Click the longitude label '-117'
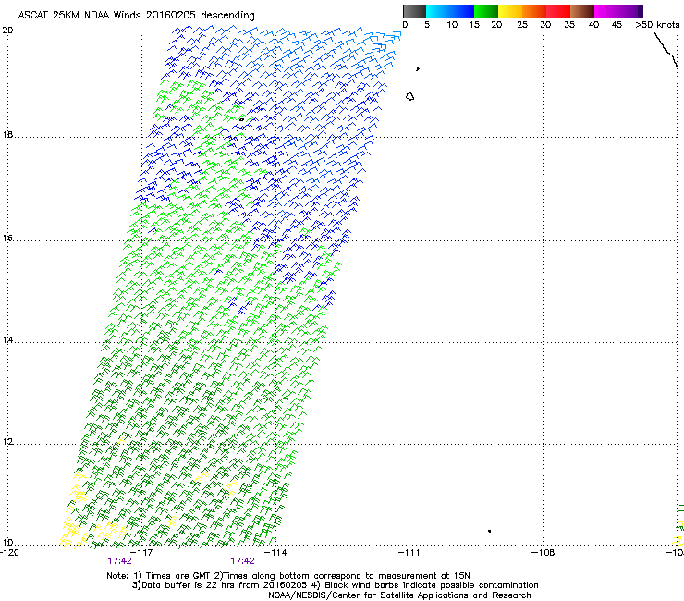Screen dimensions: 684x601 tap(141, 553)
